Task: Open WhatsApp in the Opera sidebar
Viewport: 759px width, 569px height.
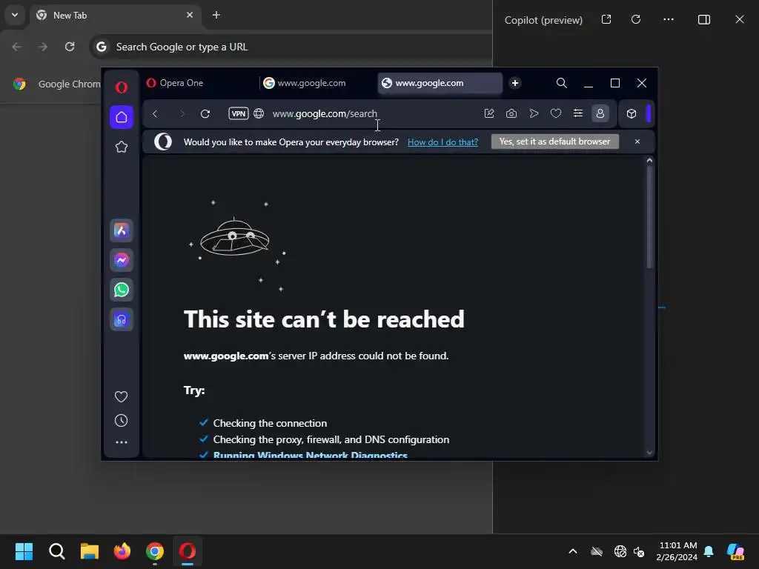Action: point(122,290)
